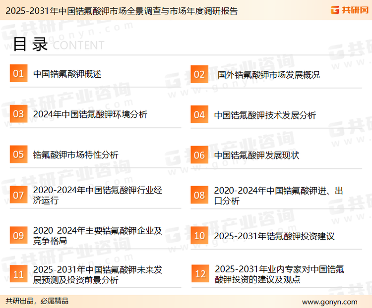This screenshot has height=308, width=372.
Task: Click chapter title 中国锆氟酸钾概述
Action: pos(67,74)
